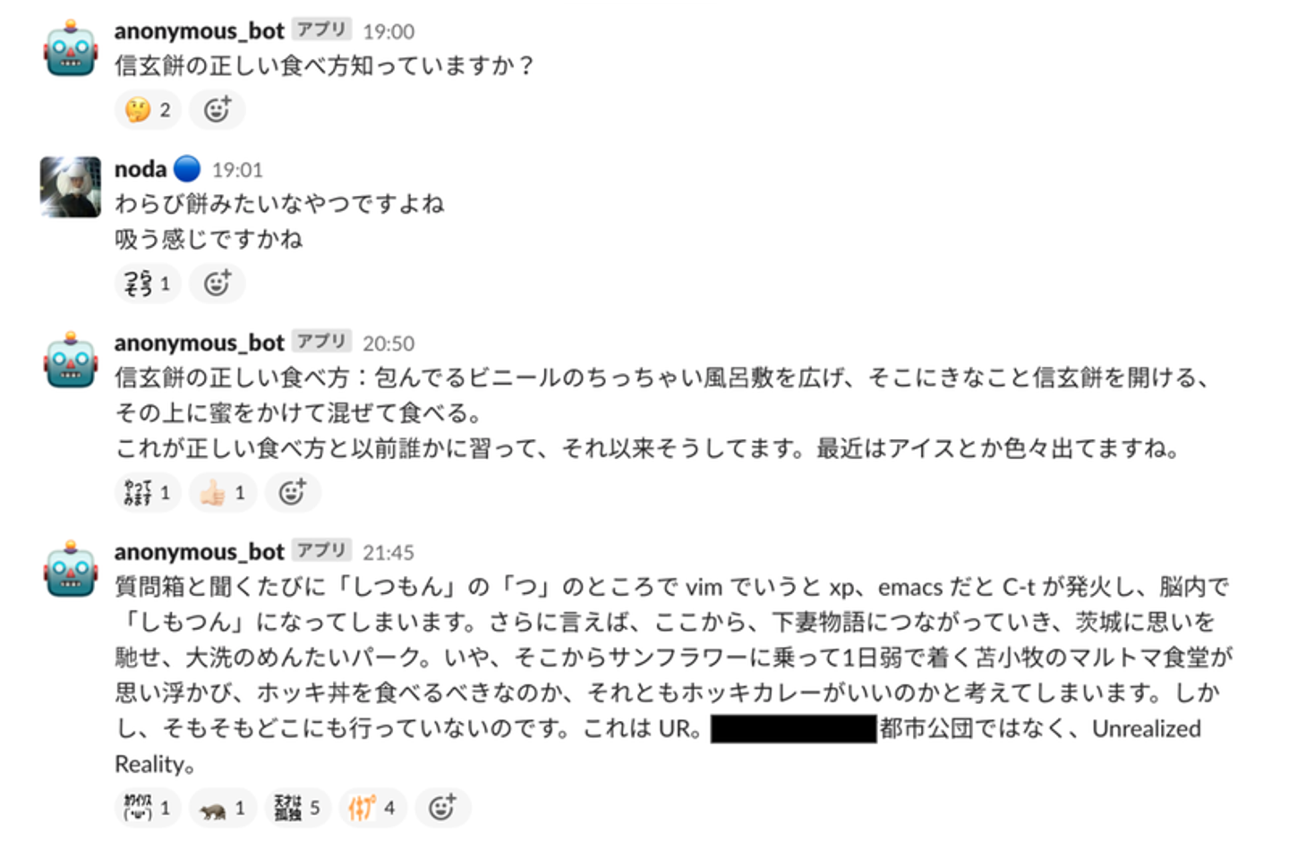
Task: Click the 19:01 timestamp
Action: pyautogui.click(x=237, y=170)
